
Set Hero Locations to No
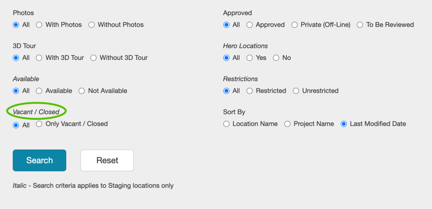276,58
